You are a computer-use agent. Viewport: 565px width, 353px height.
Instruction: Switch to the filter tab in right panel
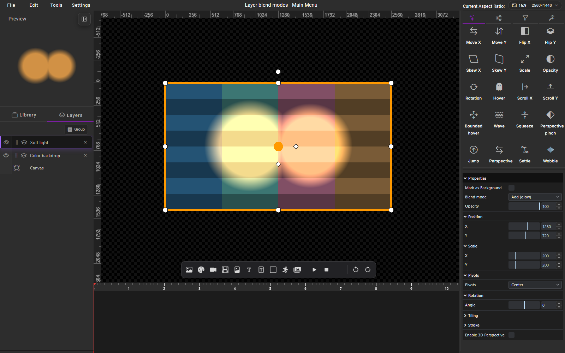[x=525, y=18]
